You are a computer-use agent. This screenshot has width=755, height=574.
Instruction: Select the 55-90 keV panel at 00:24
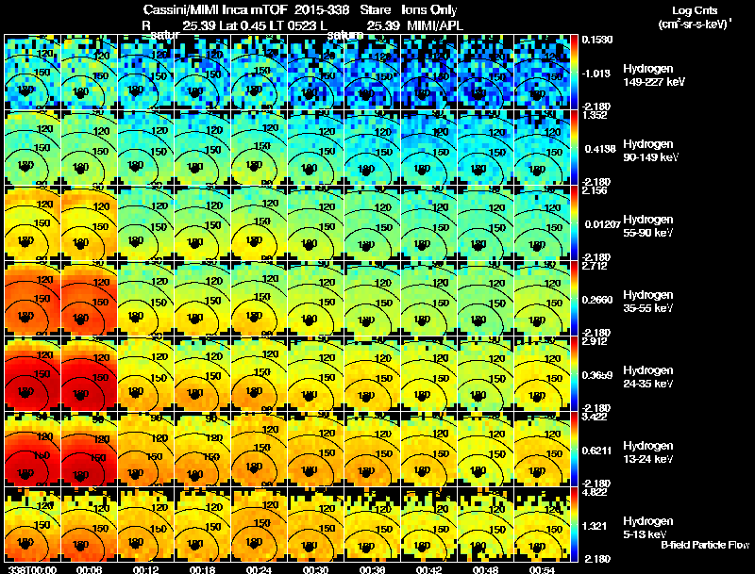259,222
